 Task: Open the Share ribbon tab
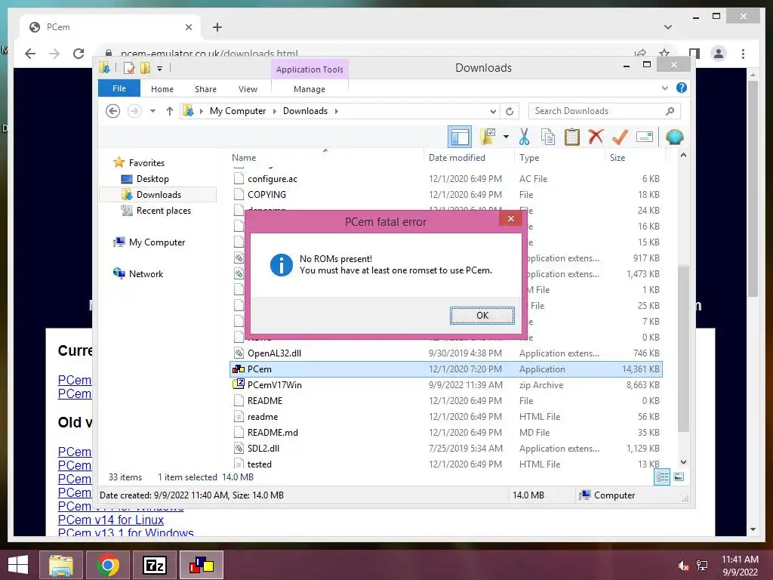(205, 89)
